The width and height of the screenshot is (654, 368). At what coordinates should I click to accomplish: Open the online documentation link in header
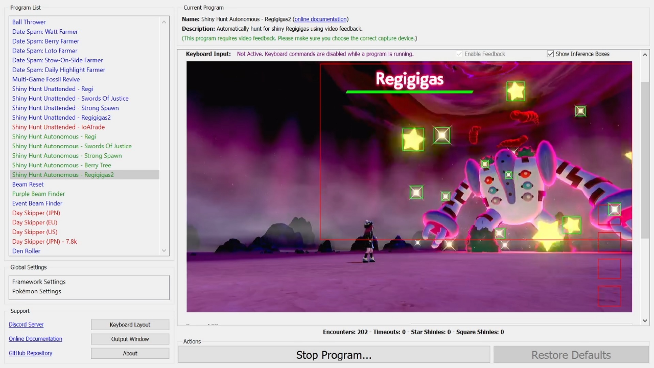coord(320,19)
